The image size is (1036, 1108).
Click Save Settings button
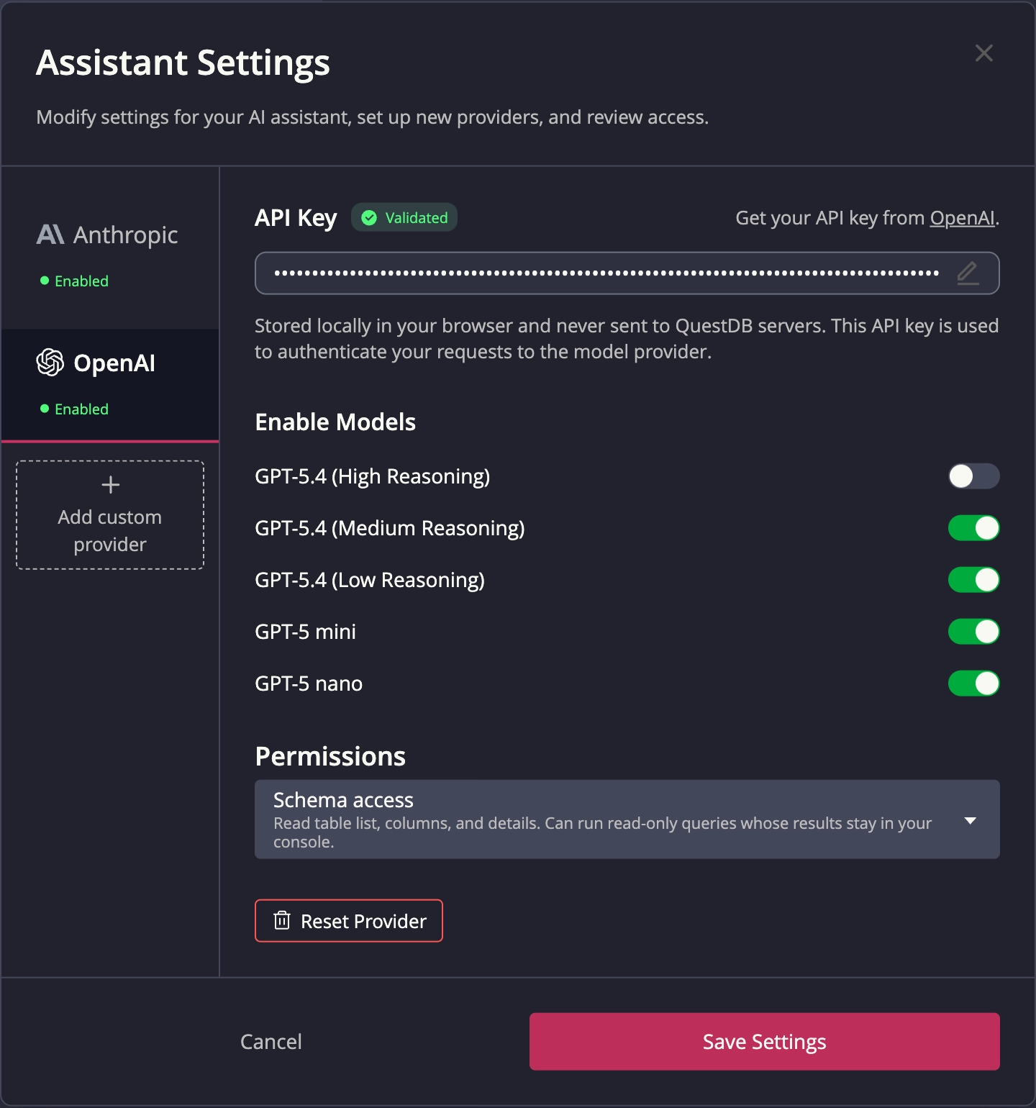(765, 1042)
